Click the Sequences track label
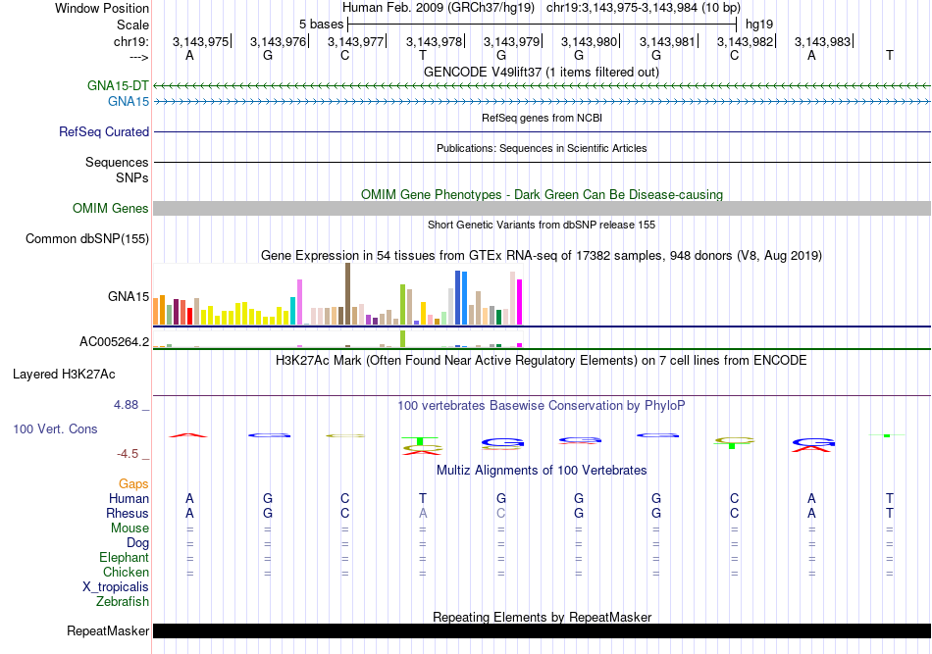932x654 pixels. tap(117, 162)
